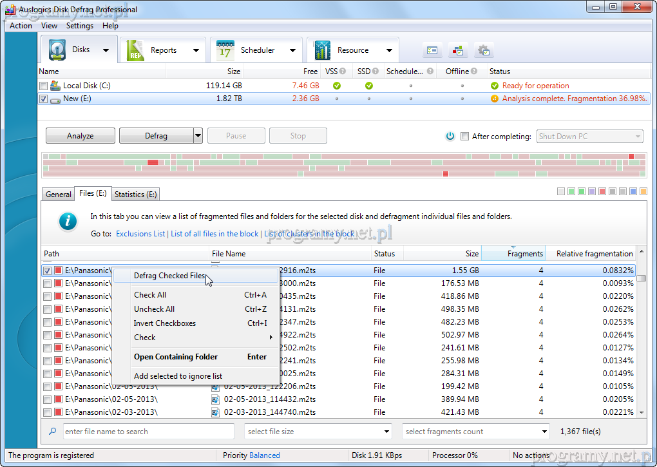
Task: Expand the Defrag button dropdown arrow
Action: (x=198, y=136)
